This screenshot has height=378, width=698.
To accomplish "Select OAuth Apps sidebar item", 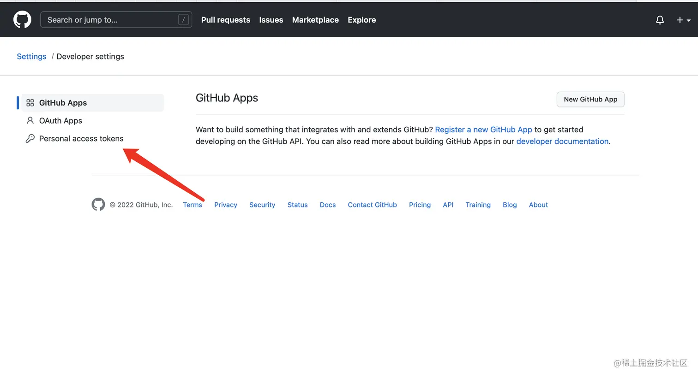I will tap(92, 121).
